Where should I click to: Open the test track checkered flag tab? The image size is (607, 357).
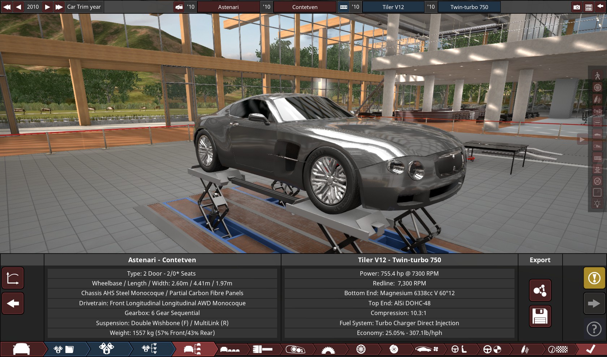click(558, 349)
